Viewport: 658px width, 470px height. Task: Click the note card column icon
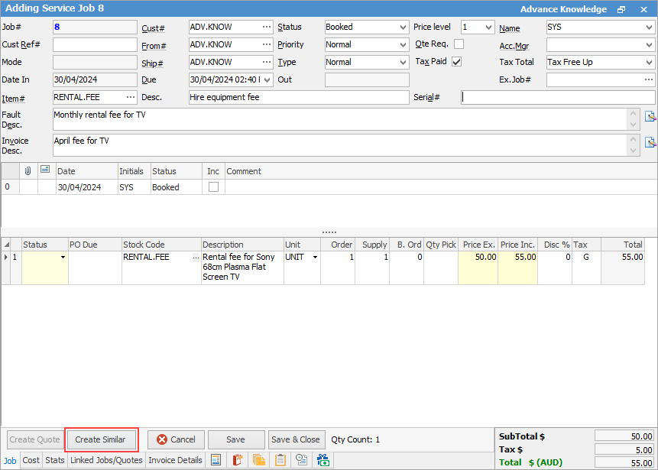[45, 170]
